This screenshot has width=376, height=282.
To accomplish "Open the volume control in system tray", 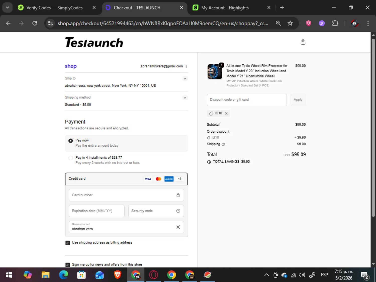I will click(302, 275).
